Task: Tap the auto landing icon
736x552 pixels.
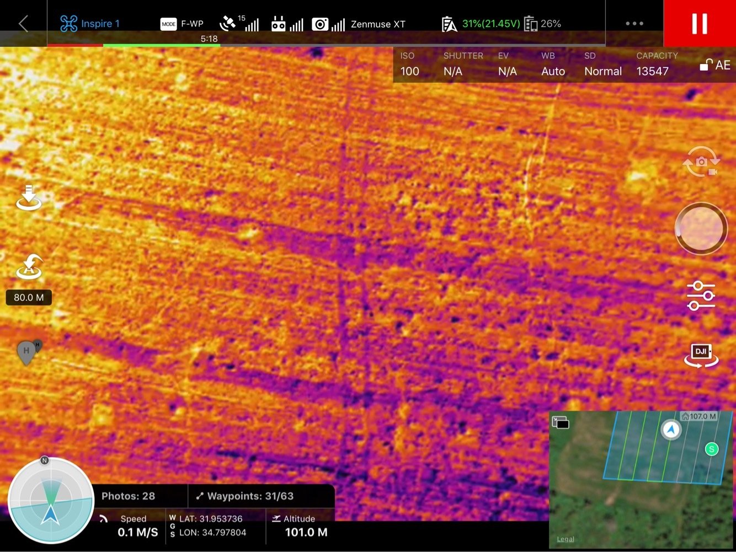Action: coord(29,199)
